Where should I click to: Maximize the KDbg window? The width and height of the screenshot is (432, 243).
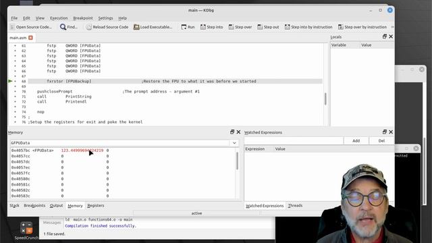(380, 10)
